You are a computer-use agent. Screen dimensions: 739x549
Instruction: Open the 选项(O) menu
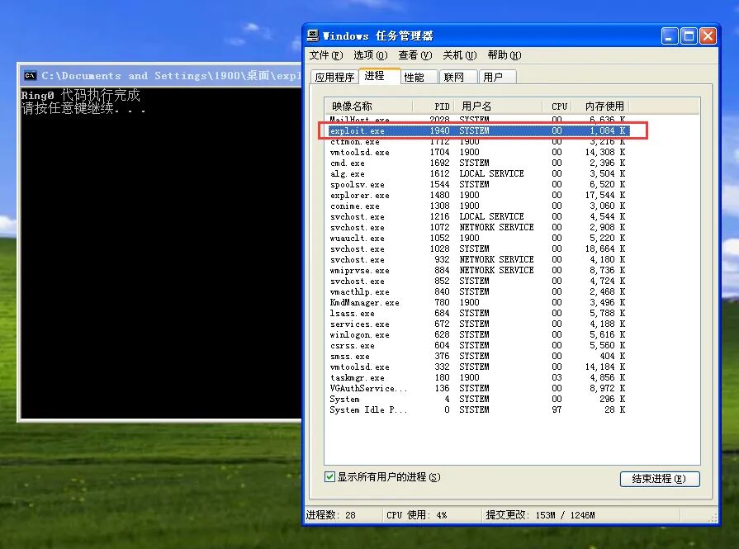click(x=371, y=55)
